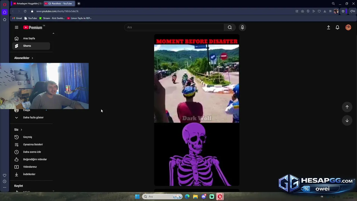Open the Opera flow send icon
The width and height of the screenshot is (357, 201).
point(314,11)
